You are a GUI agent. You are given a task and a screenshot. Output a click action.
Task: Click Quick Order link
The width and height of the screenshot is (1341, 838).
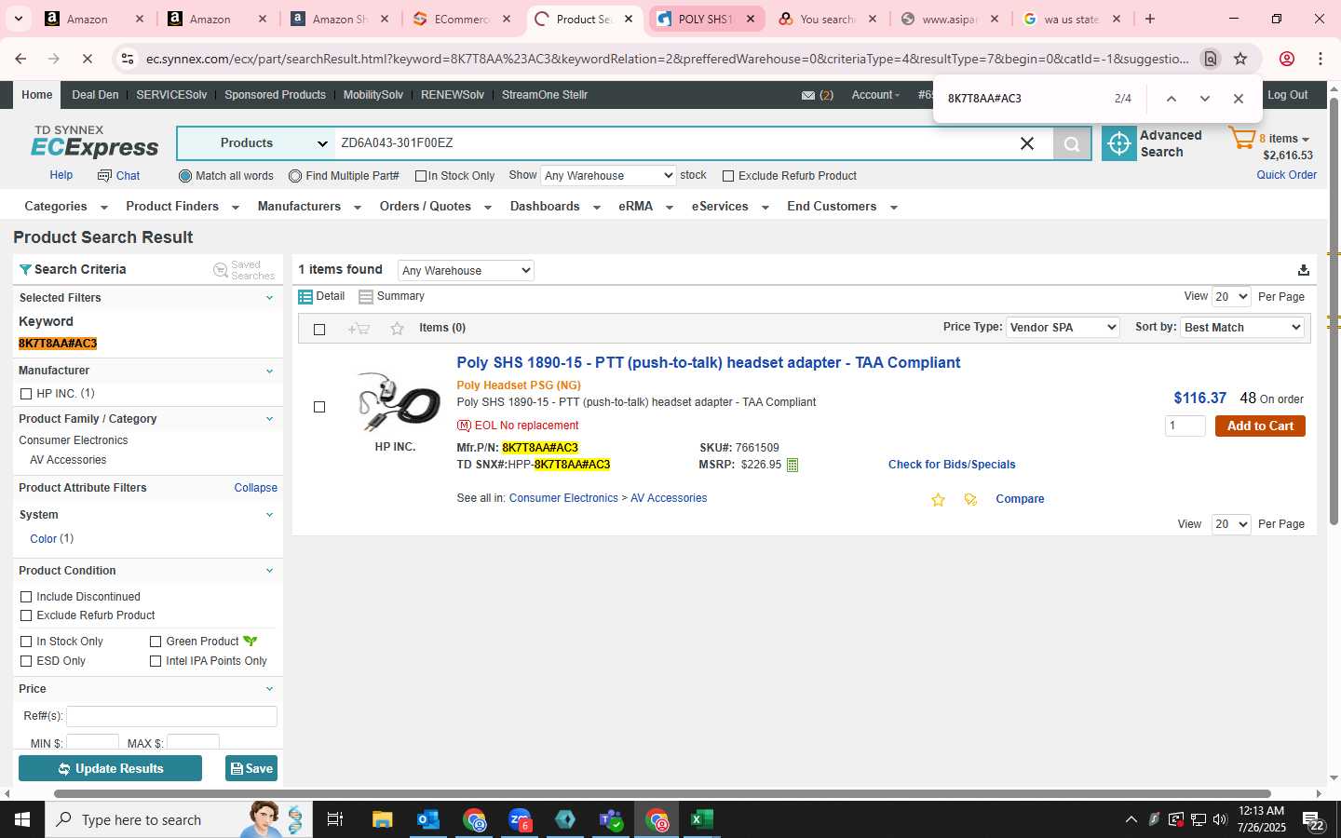(x=1286, y=175)
